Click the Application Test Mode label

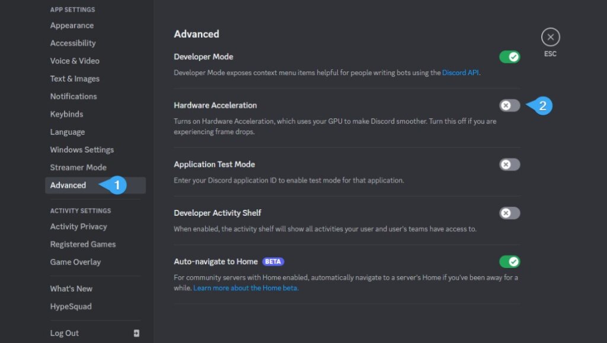[214, 164]
